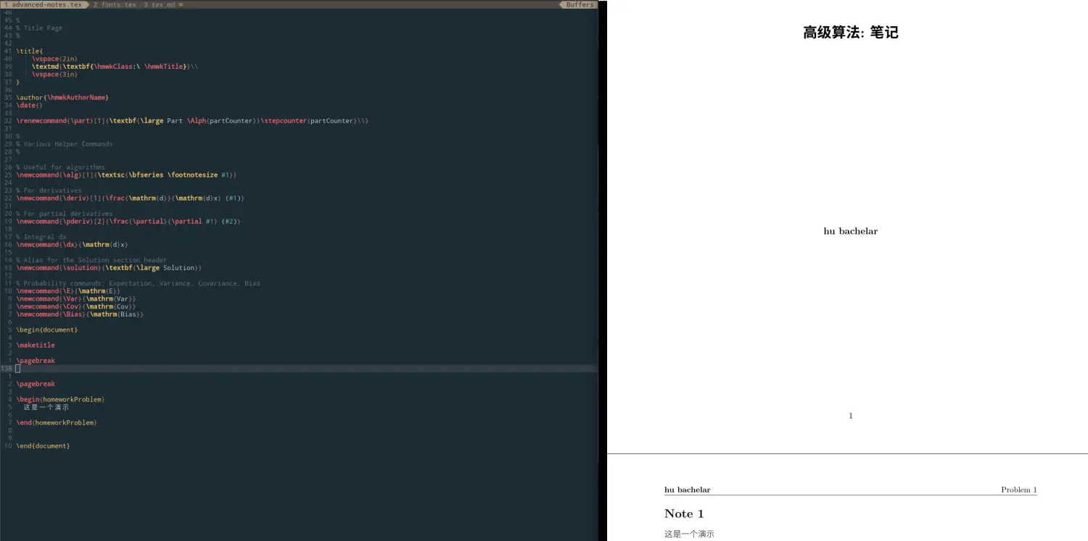The height and width of the screenshot is (541, 1088).
Task: Click the \newcommand{\Bias} line
Action: click(x=80, y=314)
